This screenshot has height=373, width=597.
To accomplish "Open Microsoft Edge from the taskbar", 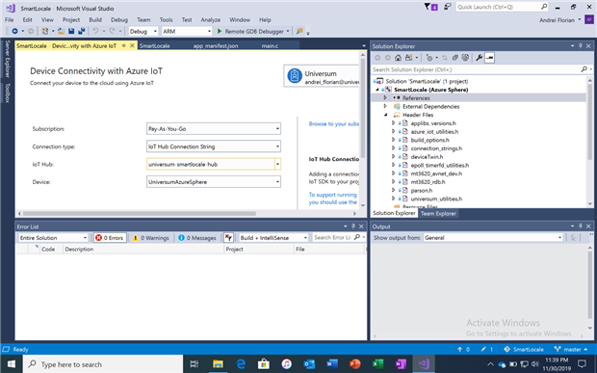I will 241,364.
